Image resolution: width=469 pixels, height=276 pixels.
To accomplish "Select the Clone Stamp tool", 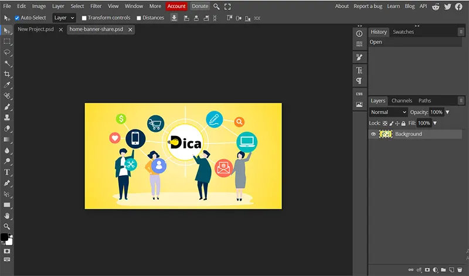I will 7,118.
